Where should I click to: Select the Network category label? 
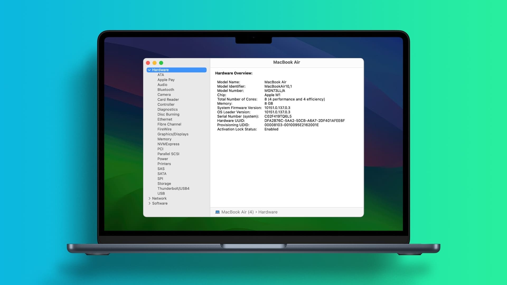tap(159, 198)
